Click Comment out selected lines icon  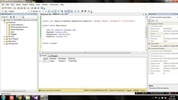point(75,11)
